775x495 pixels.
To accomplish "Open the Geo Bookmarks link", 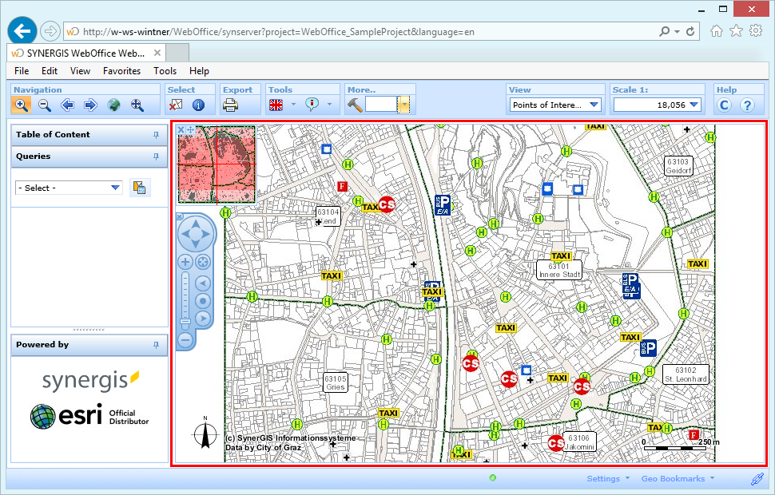I will tap(673, 478).
